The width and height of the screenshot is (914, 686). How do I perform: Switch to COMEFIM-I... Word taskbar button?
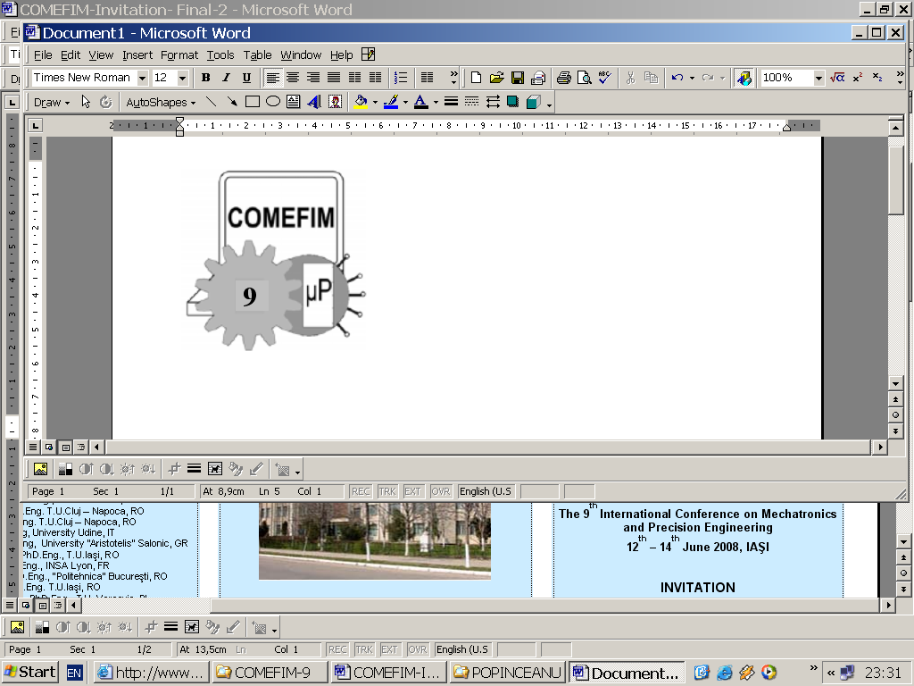tap(387, 672)
